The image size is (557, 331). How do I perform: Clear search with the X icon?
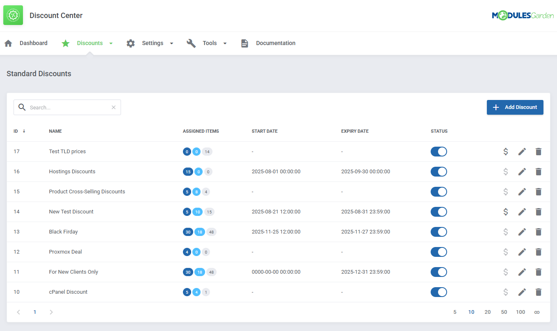click(114, 107)
